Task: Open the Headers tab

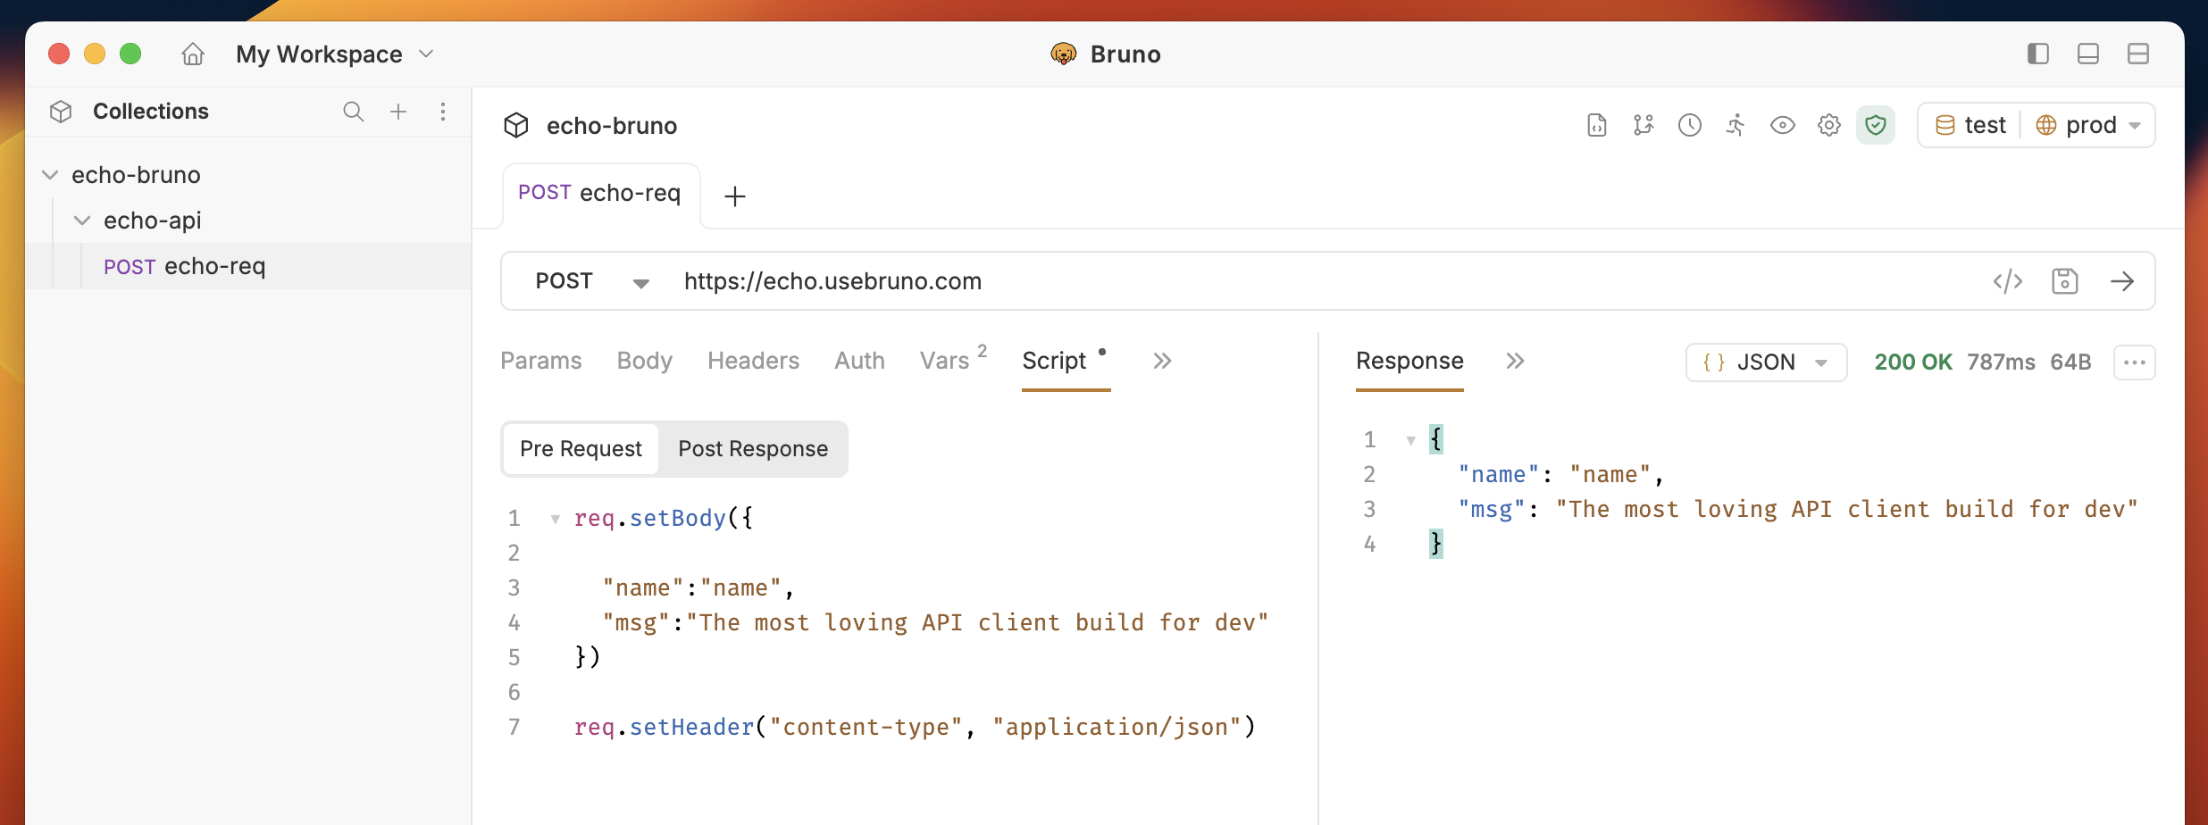Action: [754, 361]
